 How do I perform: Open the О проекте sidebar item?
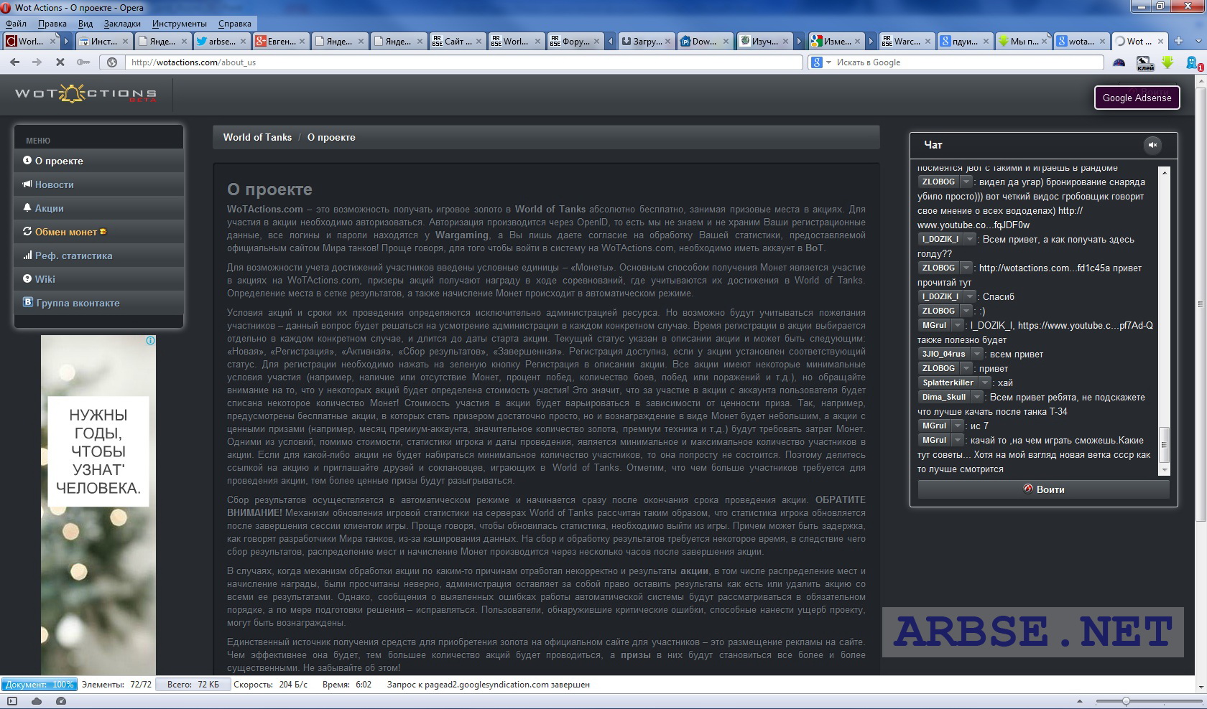[x=99, y=161]
